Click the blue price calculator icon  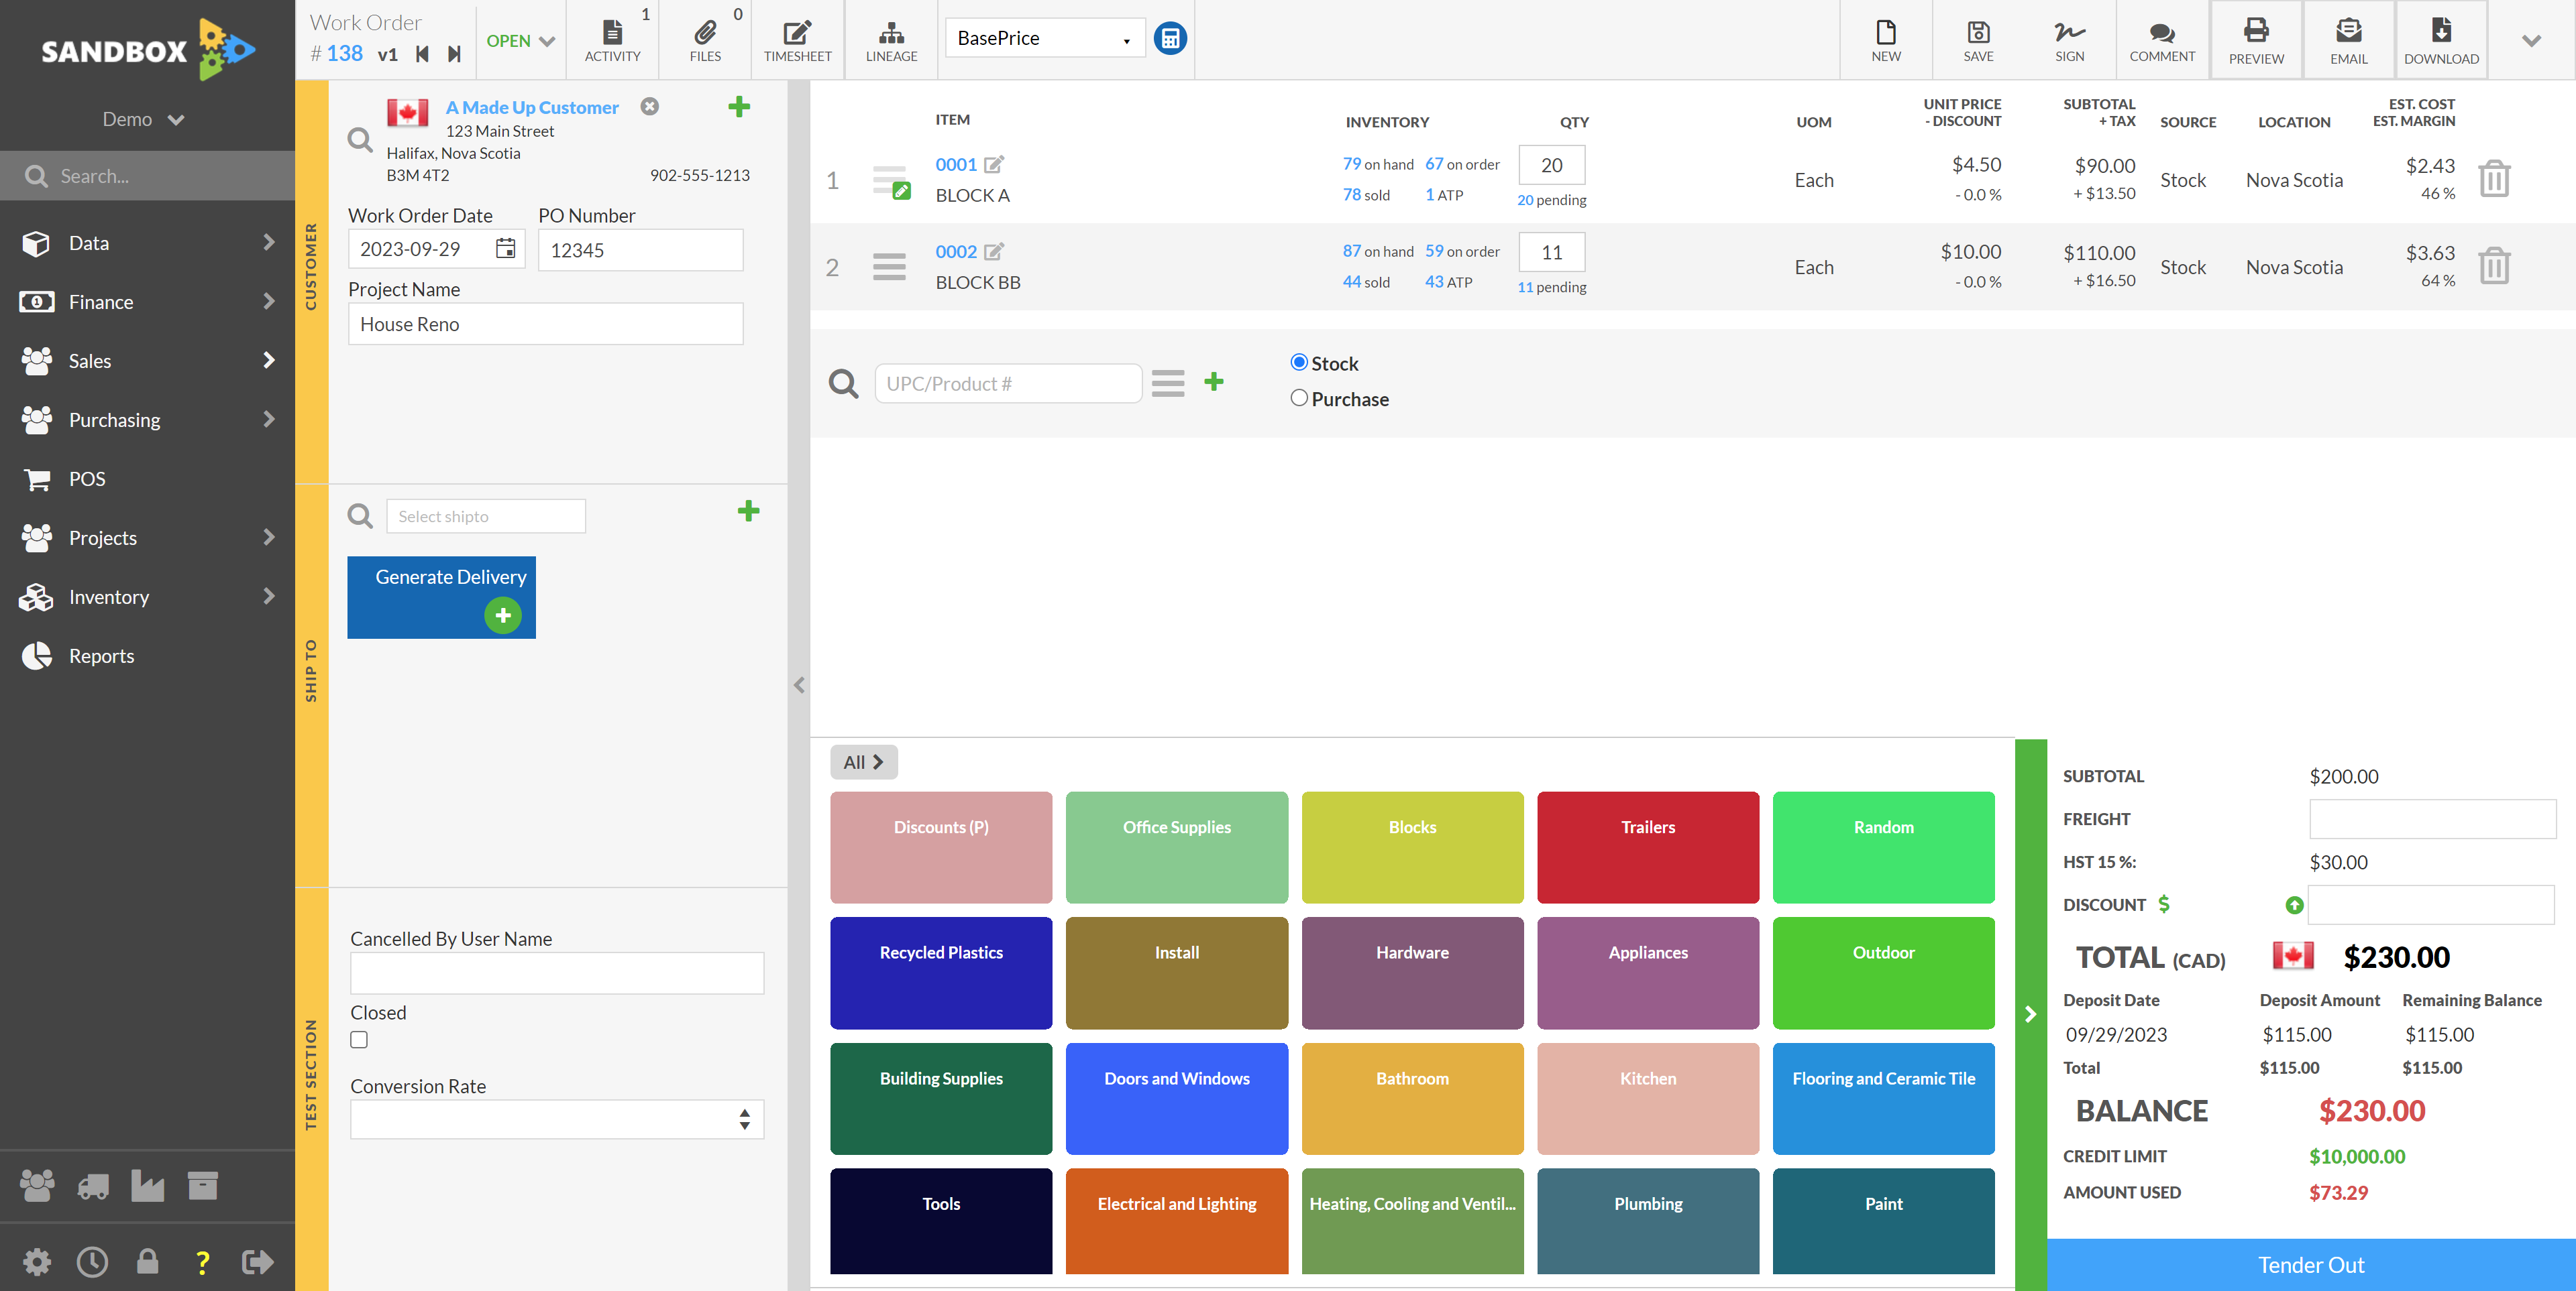tap(1170, 38)
